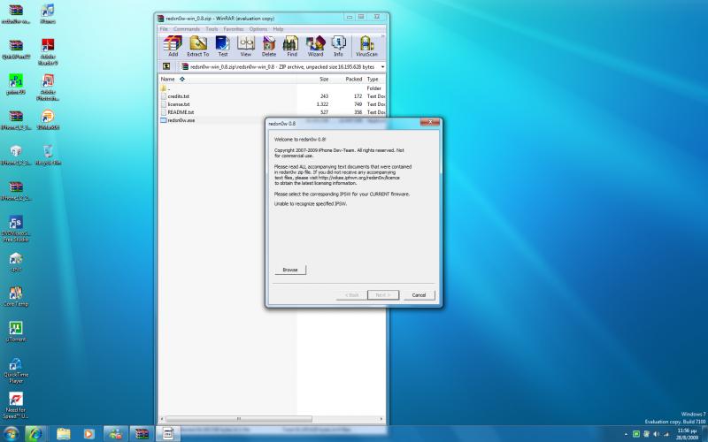Launch the Wizard from WinRAR toolbar

pyautogui.click(x=315, y=47)
